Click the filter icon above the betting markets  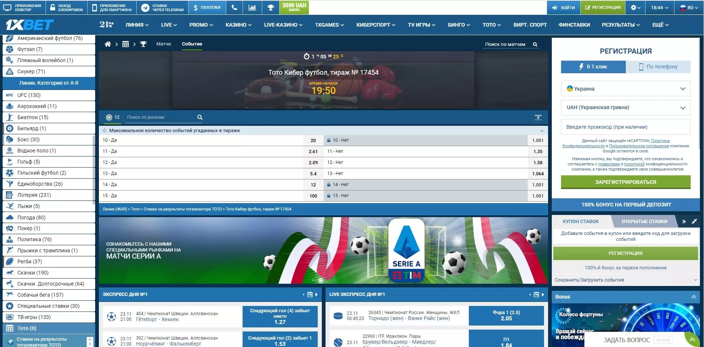(538, 117)
